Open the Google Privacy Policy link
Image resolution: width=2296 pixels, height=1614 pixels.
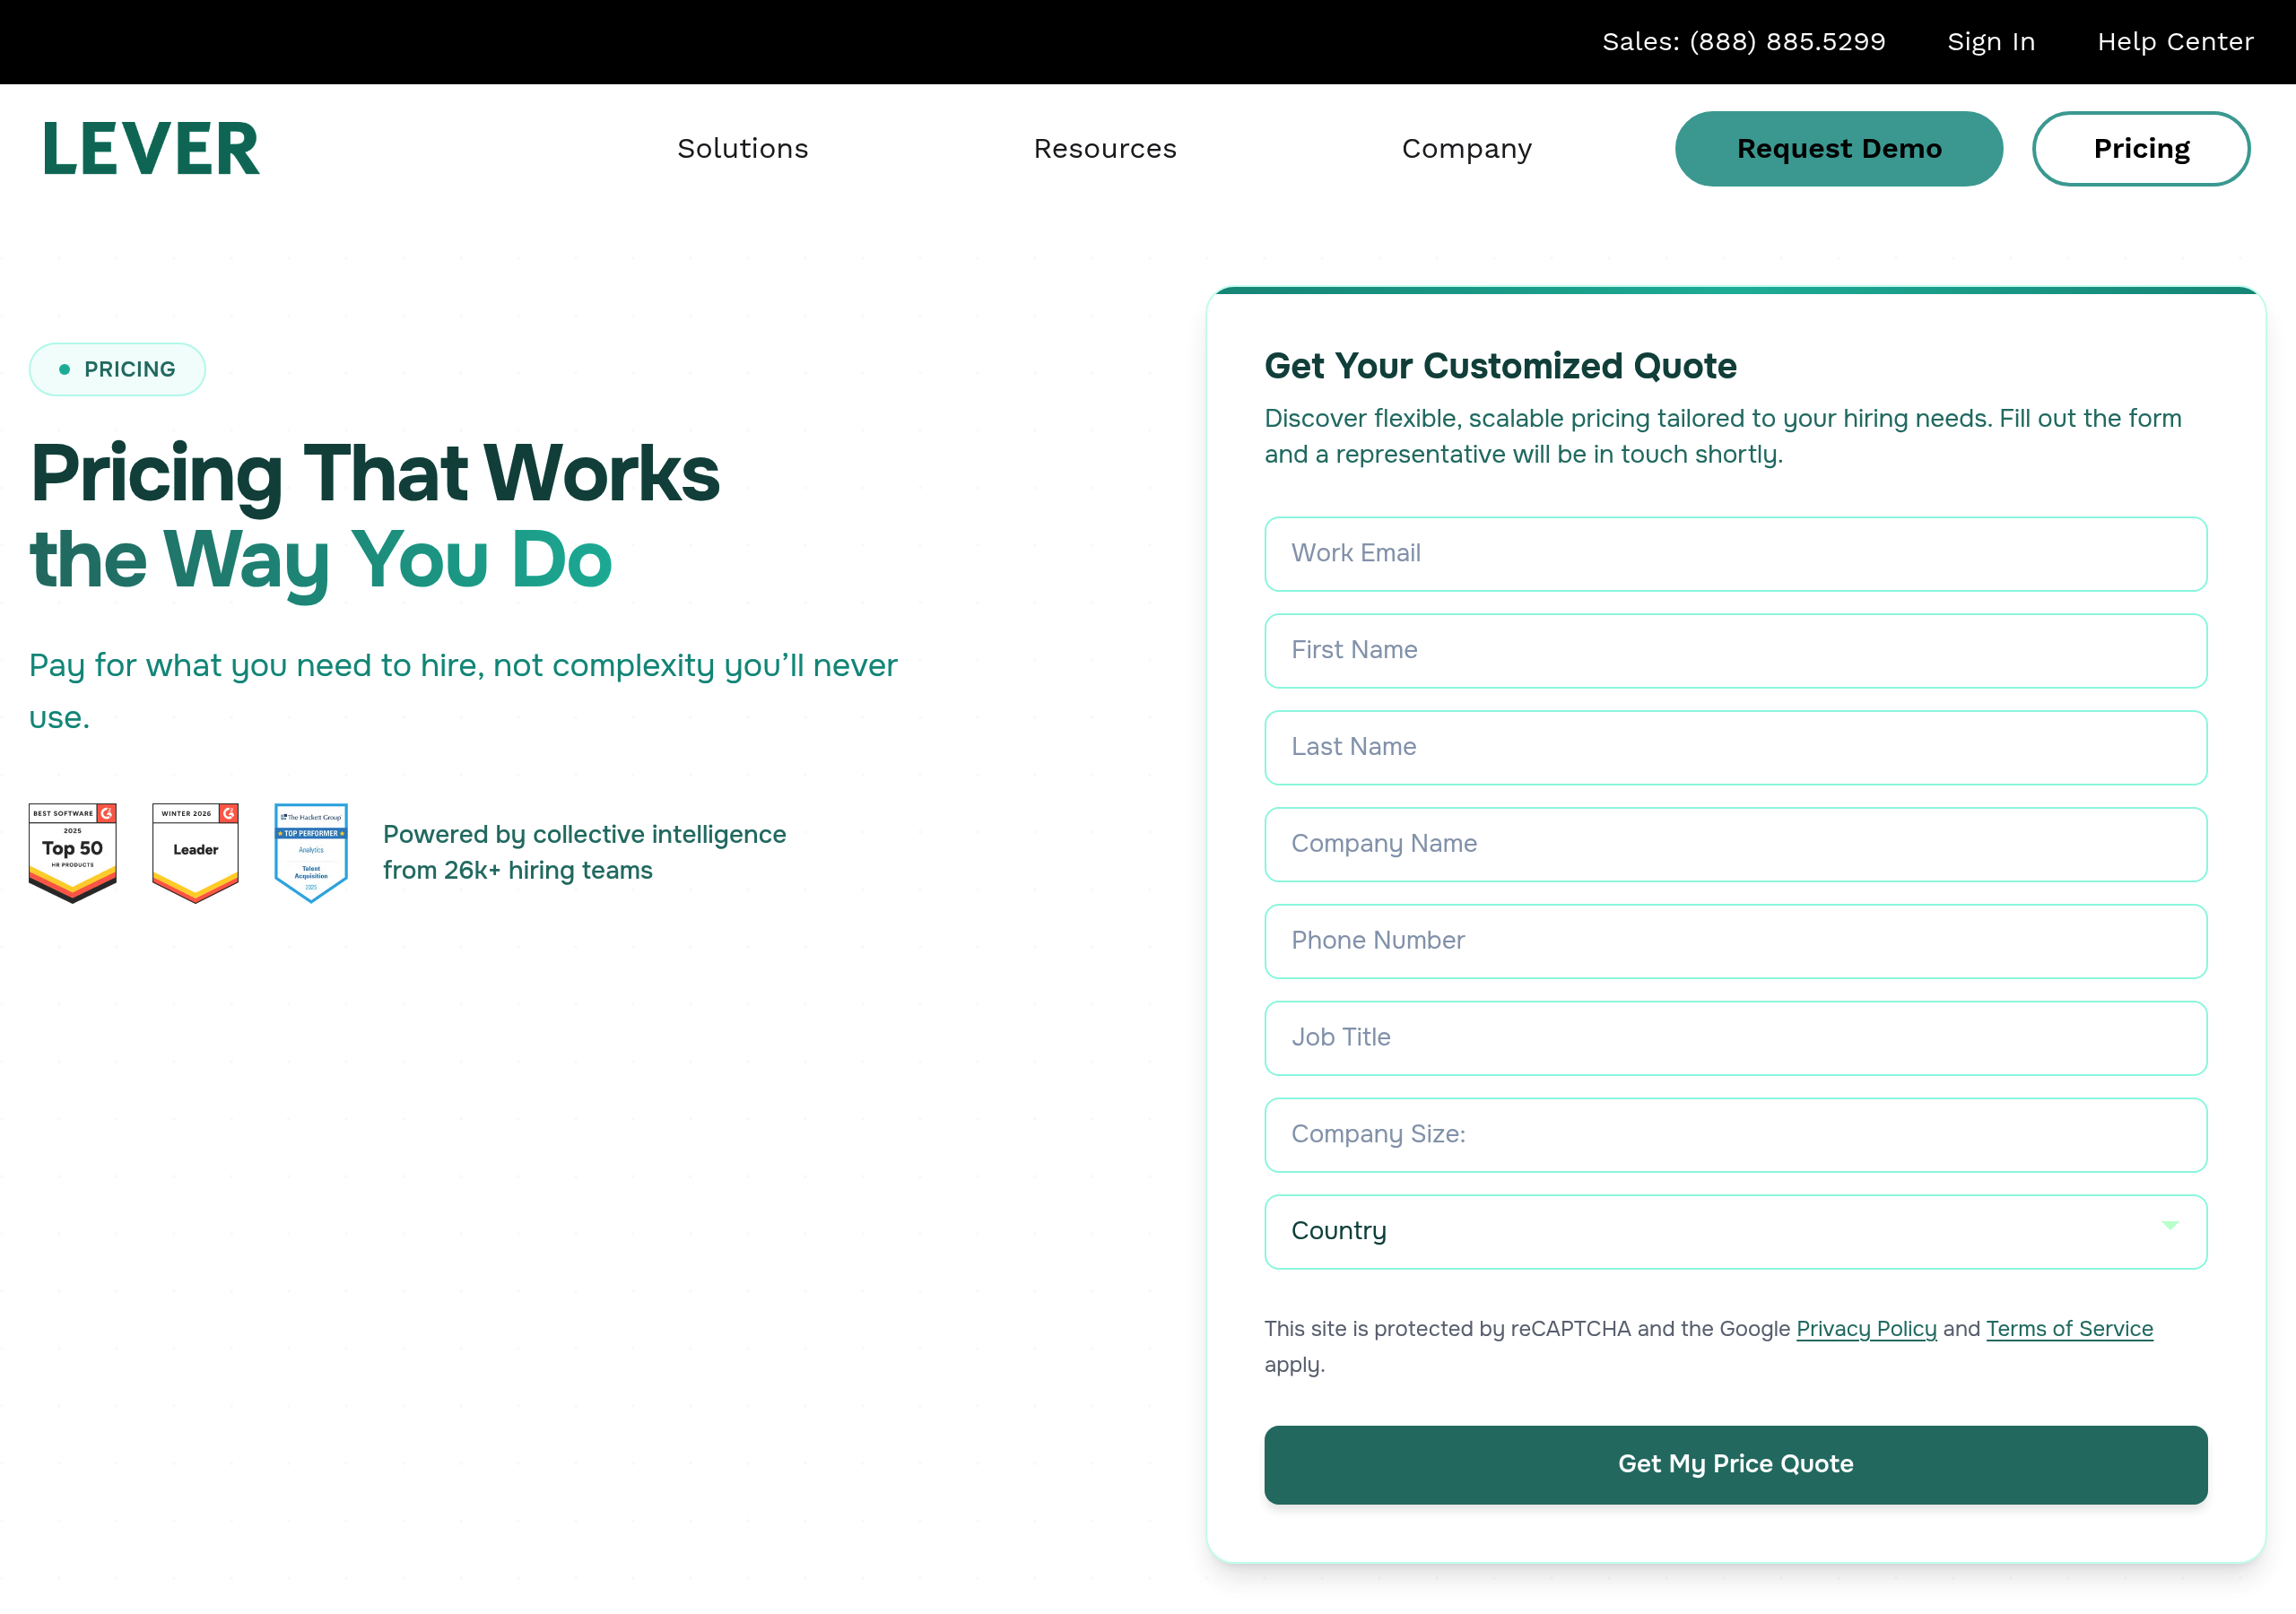pyautogui.click(x=1866, y=1328)
